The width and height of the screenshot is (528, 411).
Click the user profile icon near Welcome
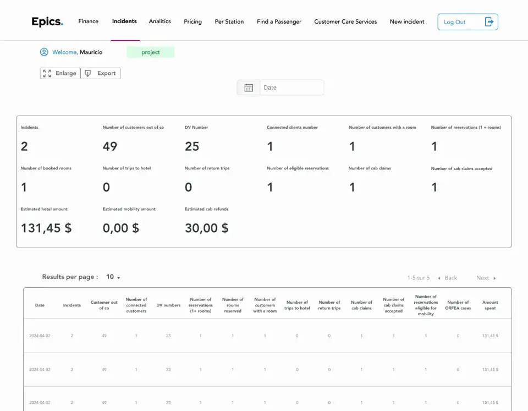44,52
